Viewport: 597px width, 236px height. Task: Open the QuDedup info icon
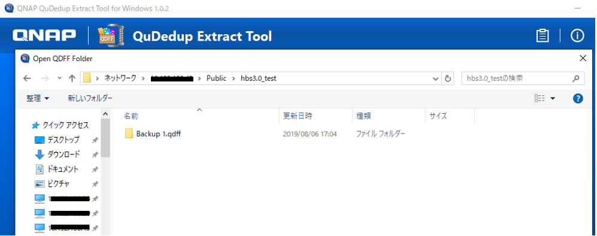pyautogui.click(x=577, y=36)
